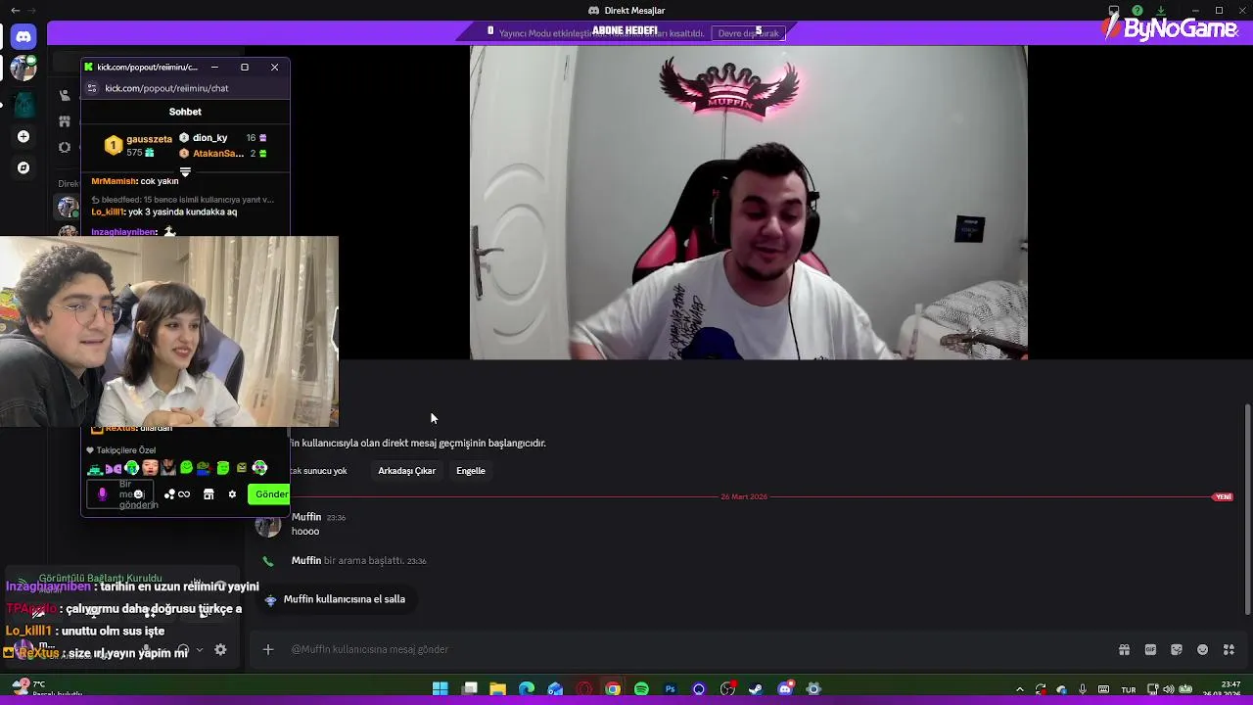Click the Discord chat scrollbar
Screen dimensions: 1253x705
[x=1247, y=509]
